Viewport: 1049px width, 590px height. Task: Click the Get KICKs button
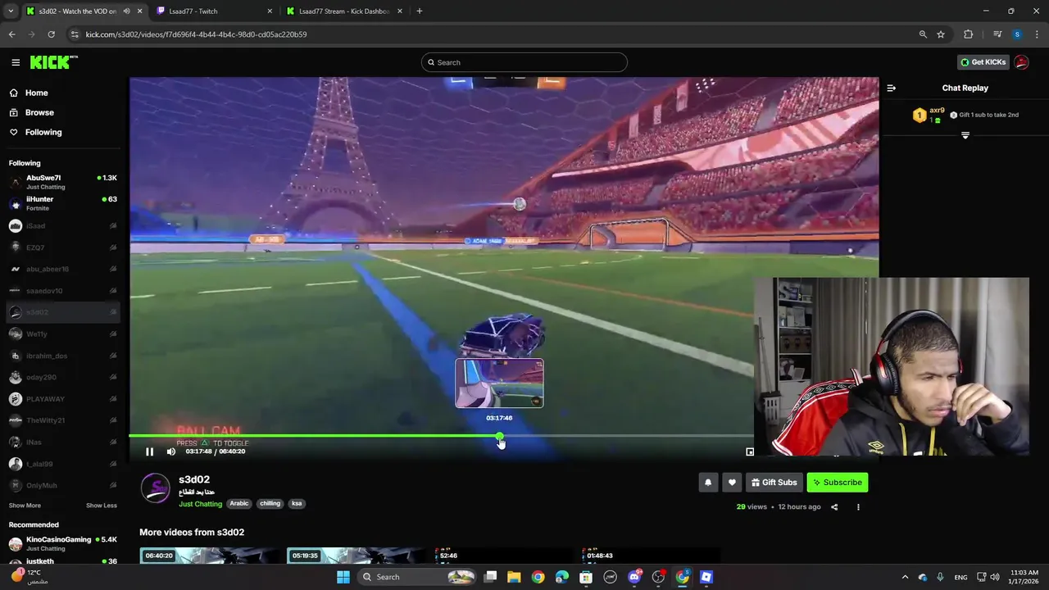point(983,62)
